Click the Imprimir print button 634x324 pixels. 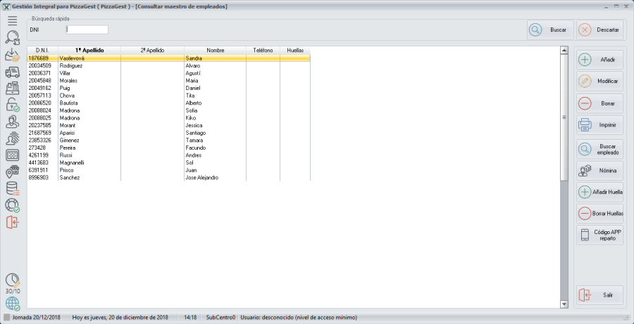[599, 125]
